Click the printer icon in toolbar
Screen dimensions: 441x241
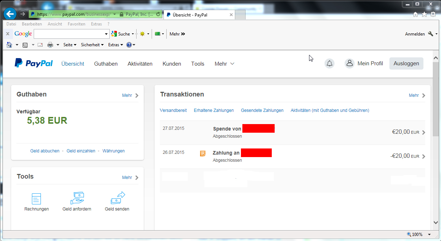(x=50, y=45)
